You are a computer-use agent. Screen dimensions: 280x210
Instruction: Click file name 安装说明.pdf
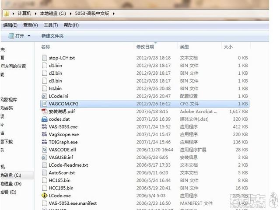point(62,112)
